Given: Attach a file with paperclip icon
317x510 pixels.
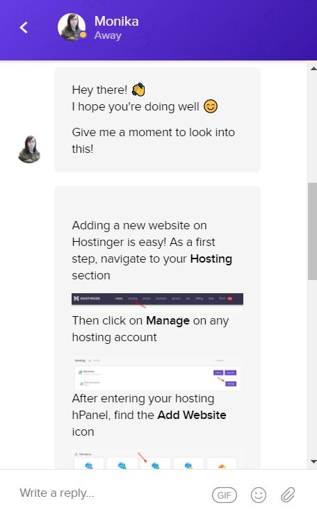Looking at the screenshot, I should (x=288, y=495).
